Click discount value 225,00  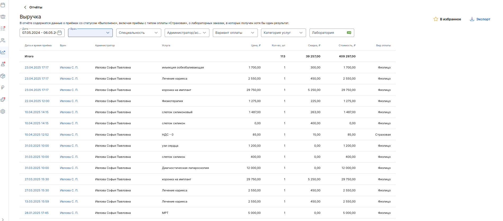[316, 101]
